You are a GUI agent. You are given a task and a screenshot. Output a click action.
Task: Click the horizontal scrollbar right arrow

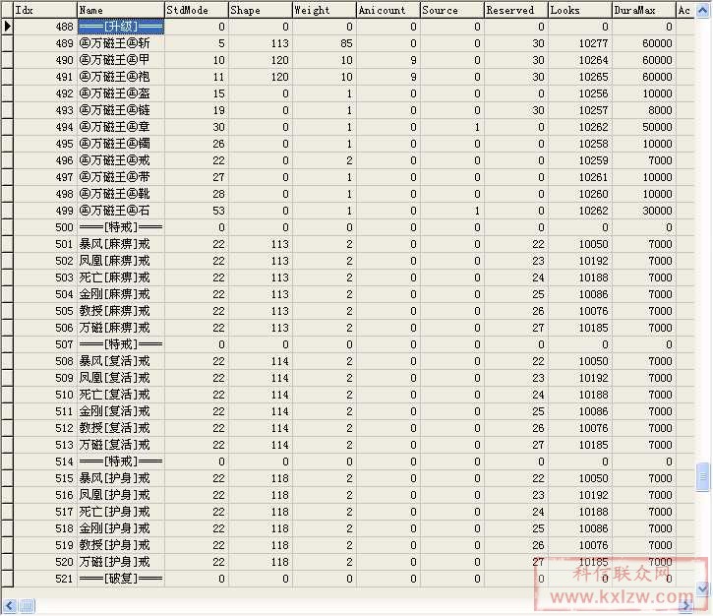(x=686, y=605)
